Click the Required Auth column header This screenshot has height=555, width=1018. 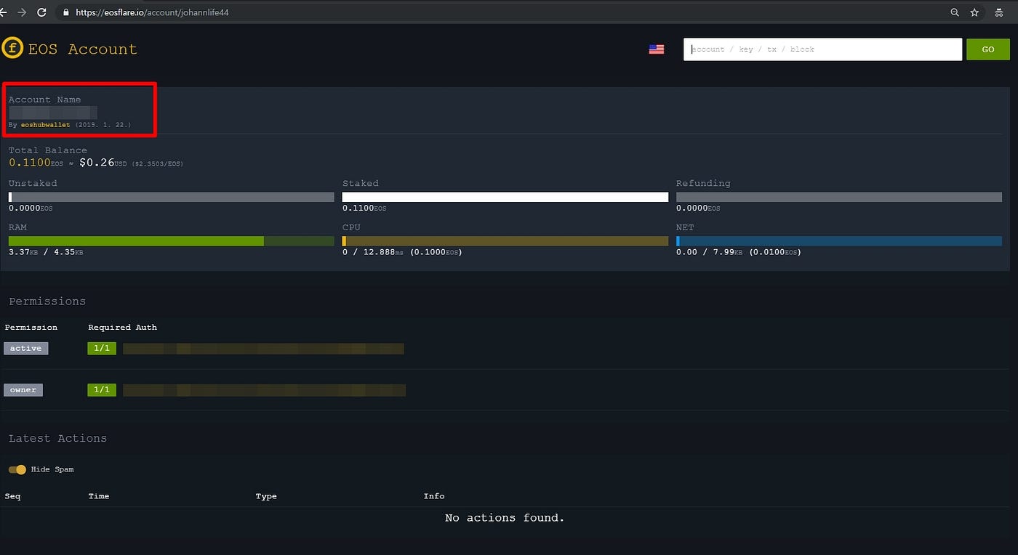pos(122,328)
